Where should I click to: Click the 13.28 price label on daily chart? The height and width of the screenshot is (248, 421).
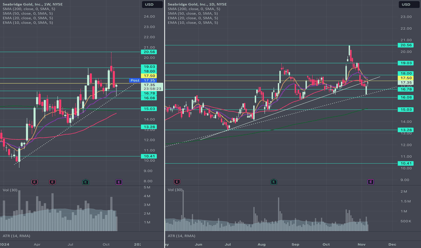(x=406, y=130)
